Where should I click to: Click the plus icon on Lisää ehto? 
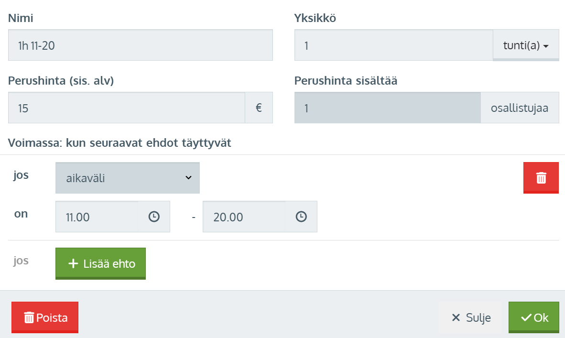(73, 263)
